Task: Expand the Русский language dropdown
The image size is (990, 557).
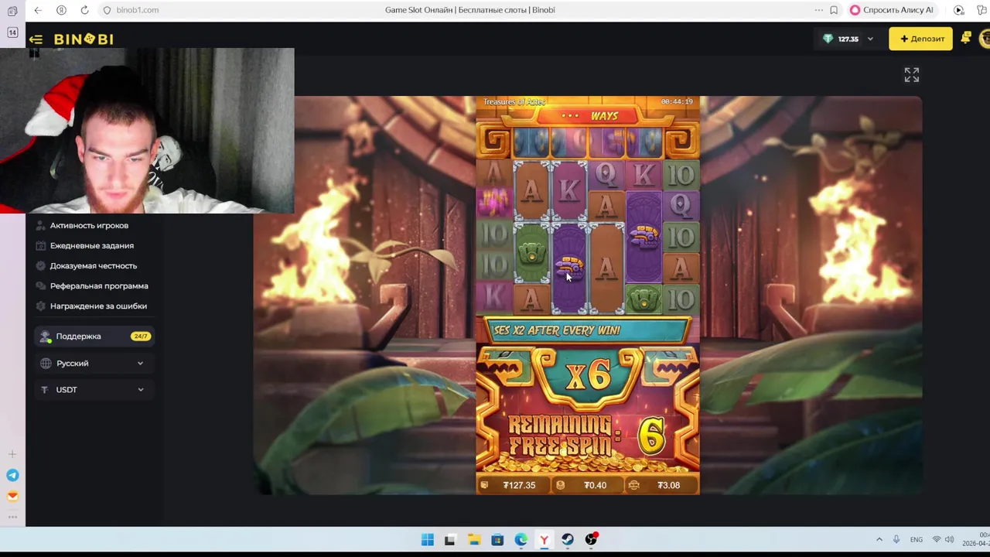Action: pyautogui.click(x=93, y=363)
